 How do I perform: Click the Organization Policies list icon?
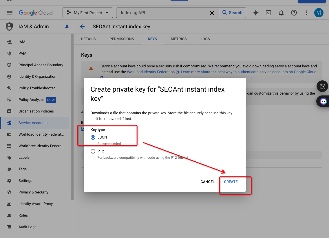[9, 111]
